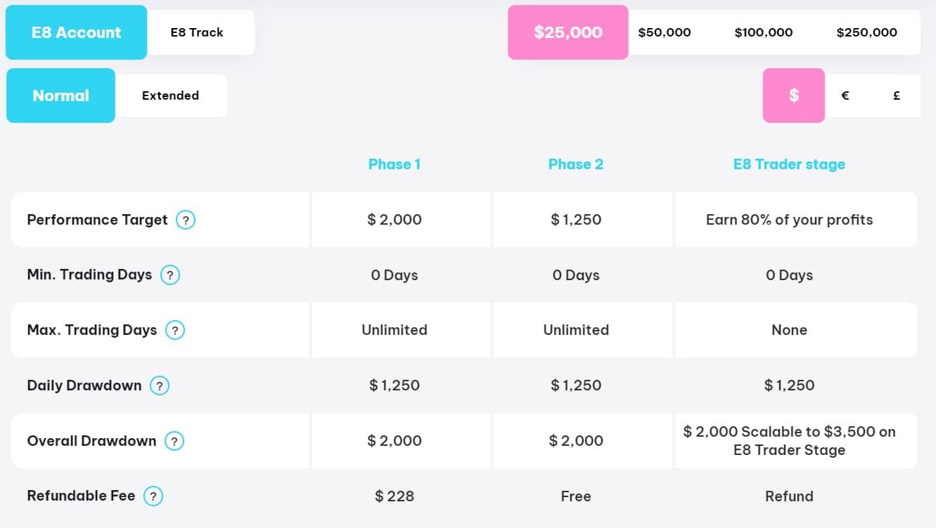Click the E8 Trader stage column header
Image resolution: width=936 pixels, height=528 pixels.
789,164
